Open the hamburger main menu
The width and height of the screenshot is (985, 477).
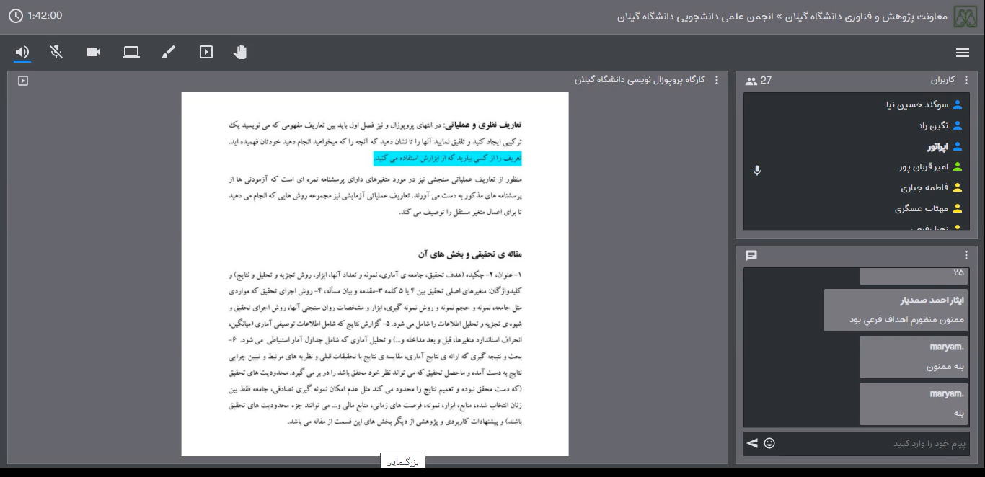[x=962, y=53]
